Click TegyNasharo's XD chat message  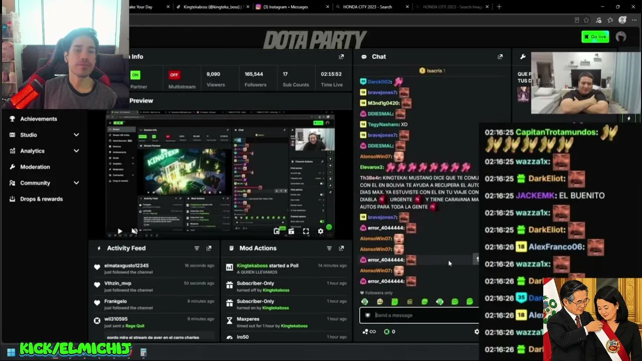tap(404, 124)
